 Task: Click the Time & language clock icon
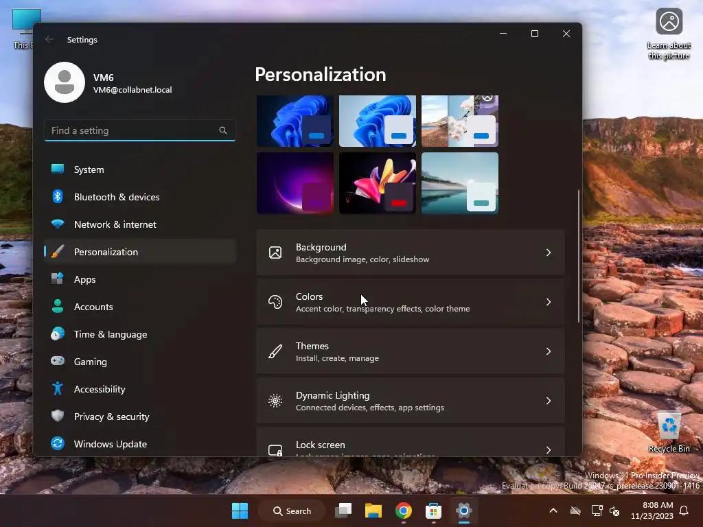(58, 334)
